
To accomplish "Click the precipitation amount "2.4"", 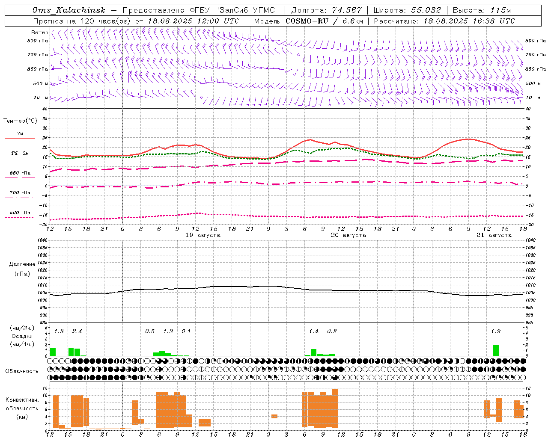I will (x=77, y=331).
